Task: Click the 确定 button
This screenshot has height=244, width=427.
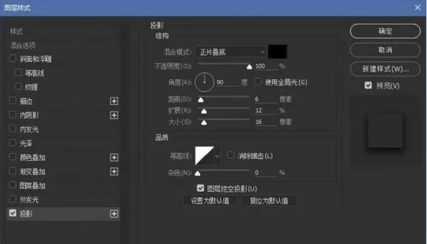Action: 385,31
